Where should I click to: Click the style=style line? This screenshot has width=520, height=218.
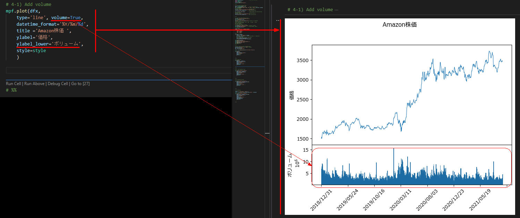(x=31, y=51)
